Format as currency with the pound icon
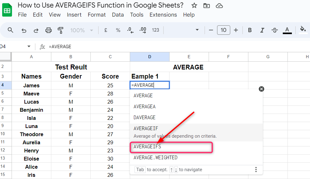The width and height of the screenshot is (310, 179). pyautogui.click(x=106, y=30)
